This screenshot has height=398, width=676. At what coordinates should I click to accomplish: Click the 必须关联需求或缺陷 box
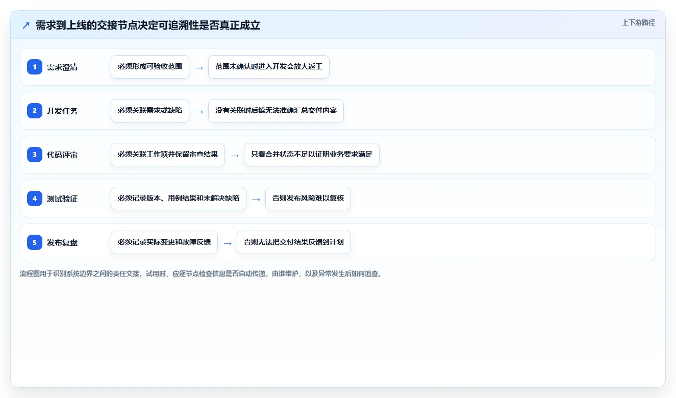click(x=150, y=111)
